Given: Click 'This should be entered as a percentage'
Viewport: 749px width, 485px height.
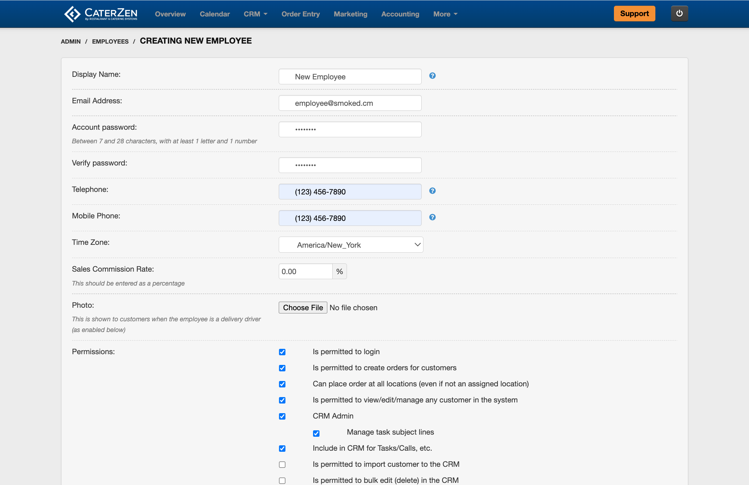Looking at the screenshot, I should pyautogui.click(x=128, y=283).
